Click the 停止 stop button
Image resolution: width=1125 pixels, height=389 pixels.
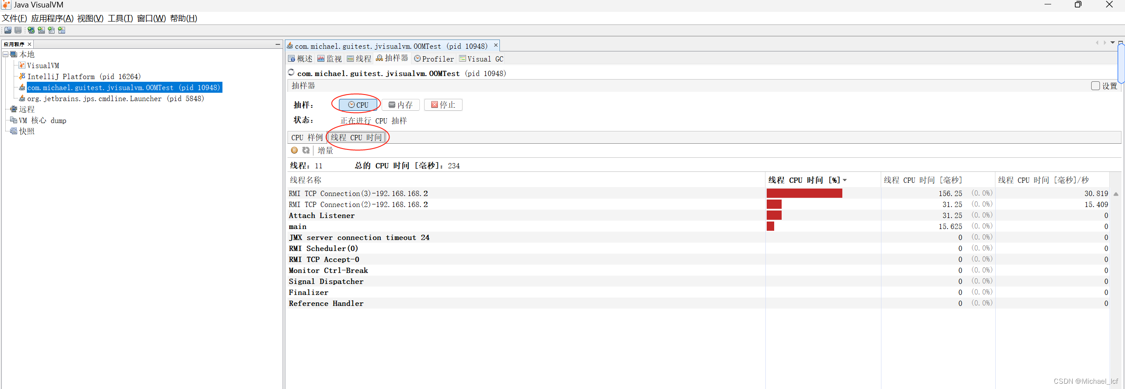click(x=443, y=105)
